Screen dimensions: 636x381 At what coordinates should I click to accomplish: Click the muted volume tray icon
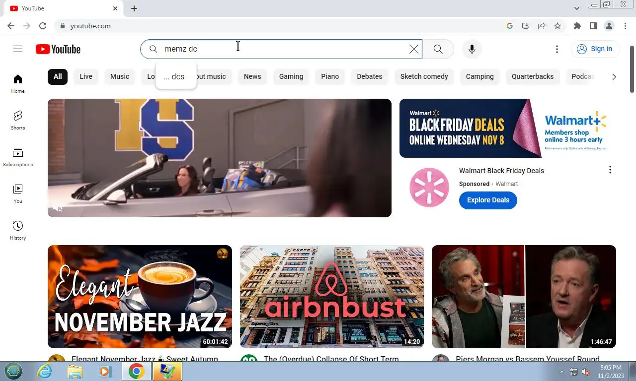click(x=586, y=372)
